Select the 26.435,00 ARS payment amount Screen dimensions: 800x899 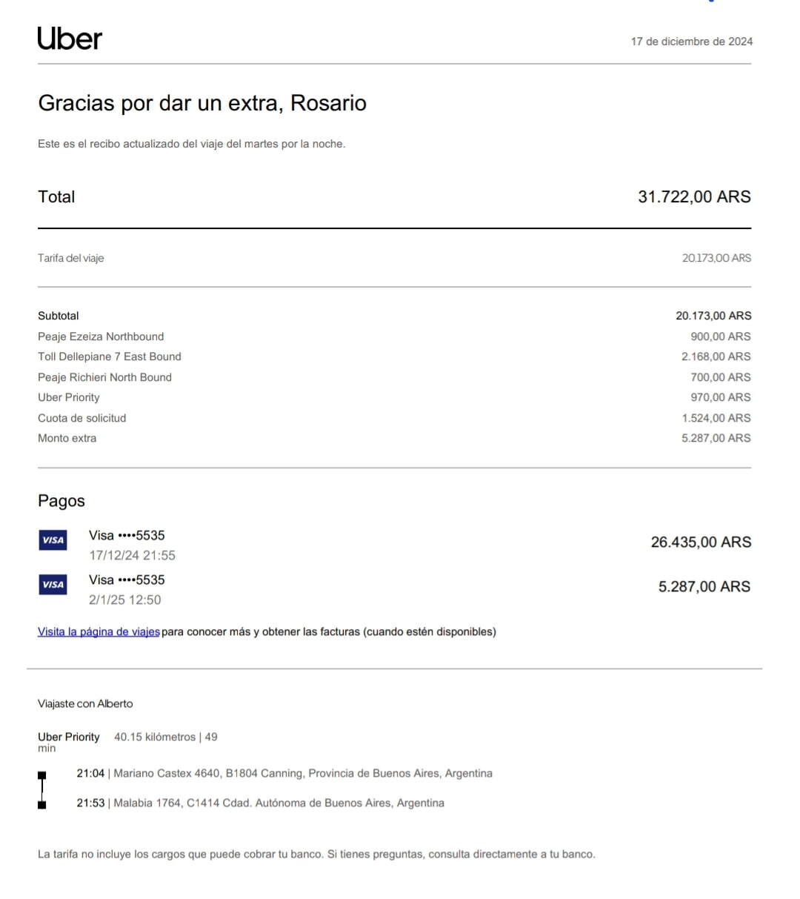point(701,543)
